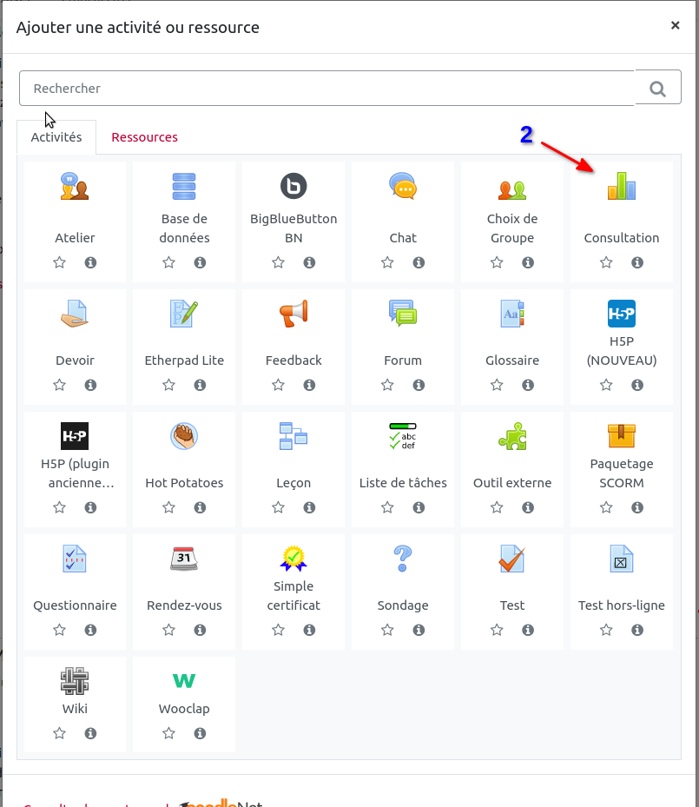
Task: Show info about the Glossaire activity
Action: [x=528, y=385]
